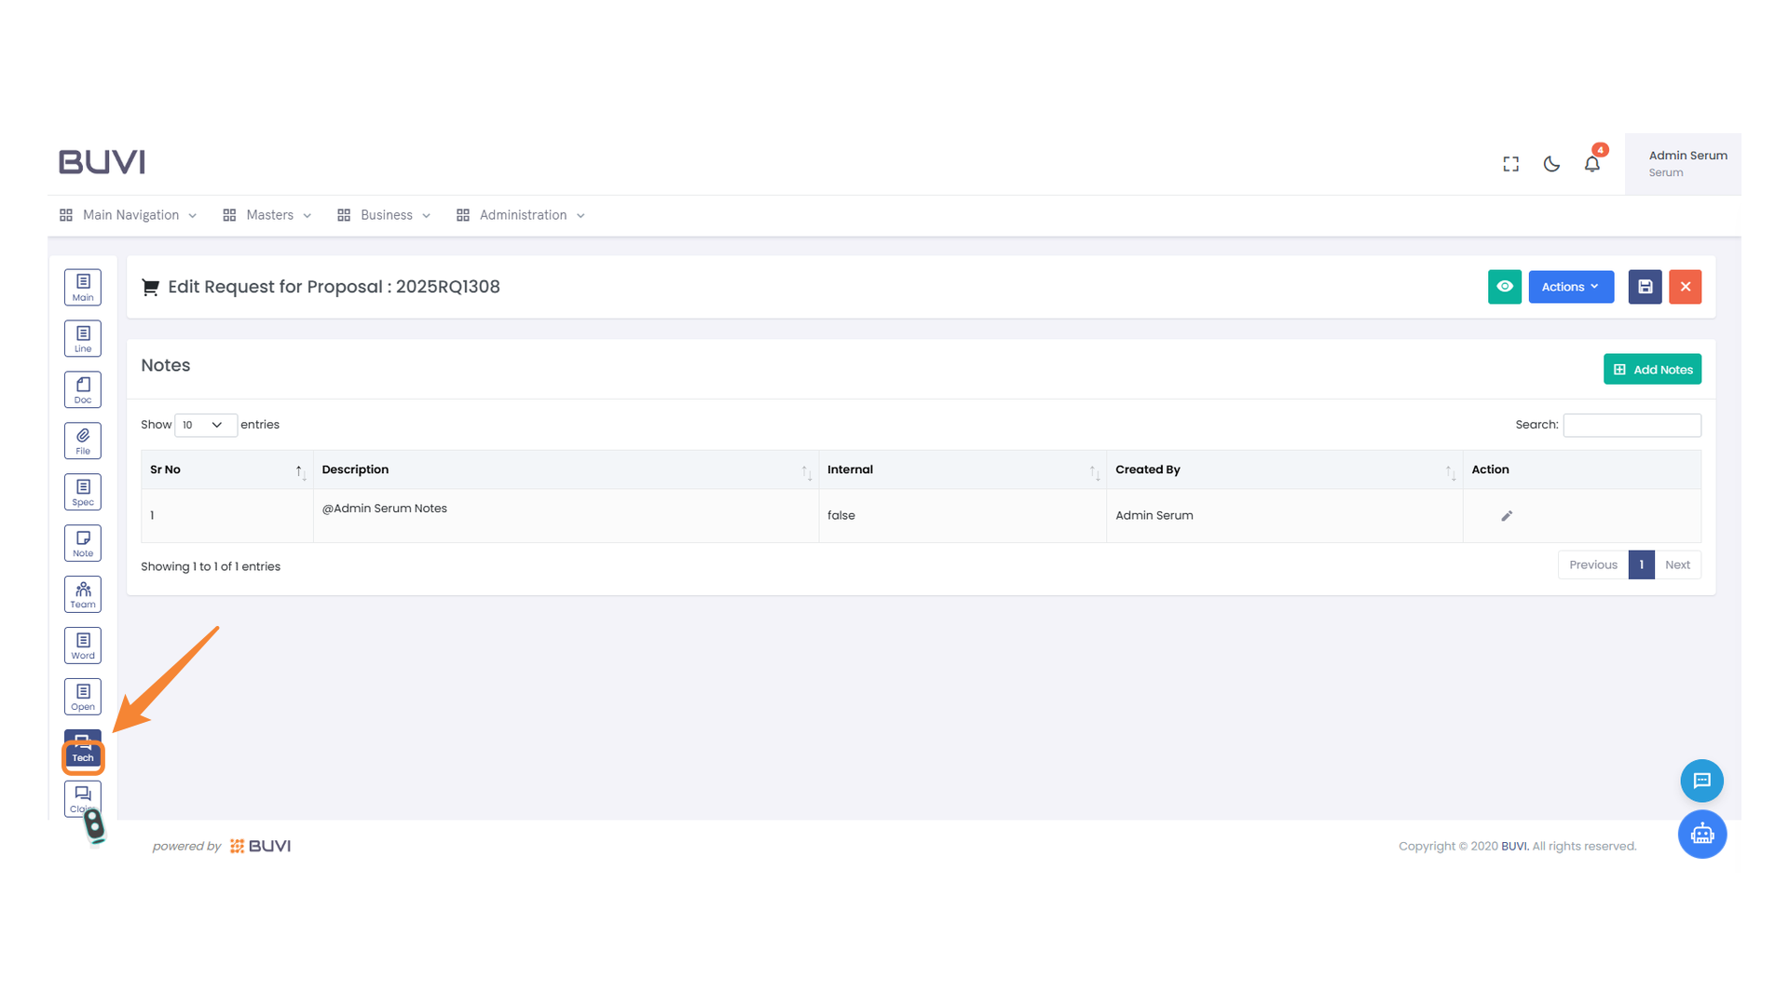Expand the Main Navigation menu
The image size is (1789, 1006).
click(130, 215)
